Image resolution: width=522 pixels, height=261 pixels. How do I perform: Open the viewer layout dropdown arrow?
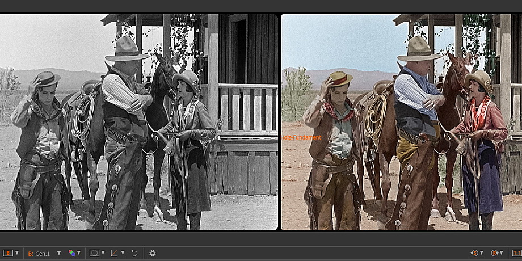(x=17, y=253)
